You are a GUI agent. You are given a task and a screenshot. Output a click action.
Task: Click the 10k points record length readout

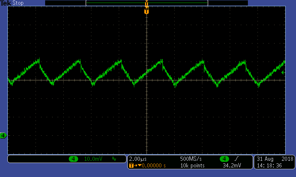pyautogui.click(x=192, y=166)
